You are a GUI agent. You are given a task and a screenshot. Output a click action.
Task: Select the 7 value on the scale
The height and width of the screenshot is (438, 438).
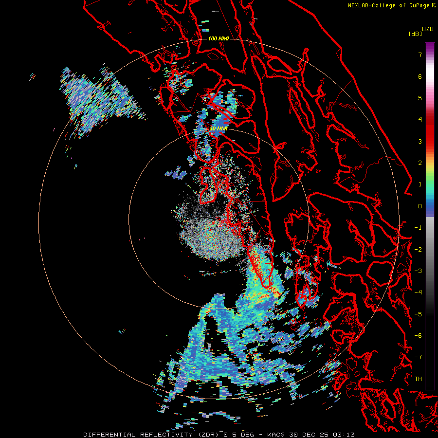420,55
